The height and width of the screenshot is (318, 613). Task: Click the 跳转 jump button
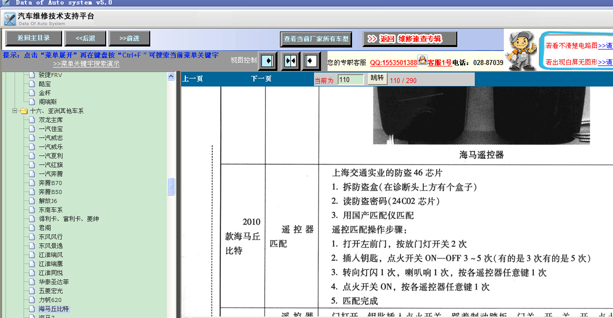tap(377, 78)
